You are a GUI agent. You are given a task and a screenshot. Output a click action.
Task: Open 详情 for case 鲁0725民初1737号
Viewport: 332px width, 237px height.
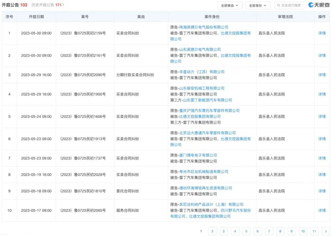(322, 158)
